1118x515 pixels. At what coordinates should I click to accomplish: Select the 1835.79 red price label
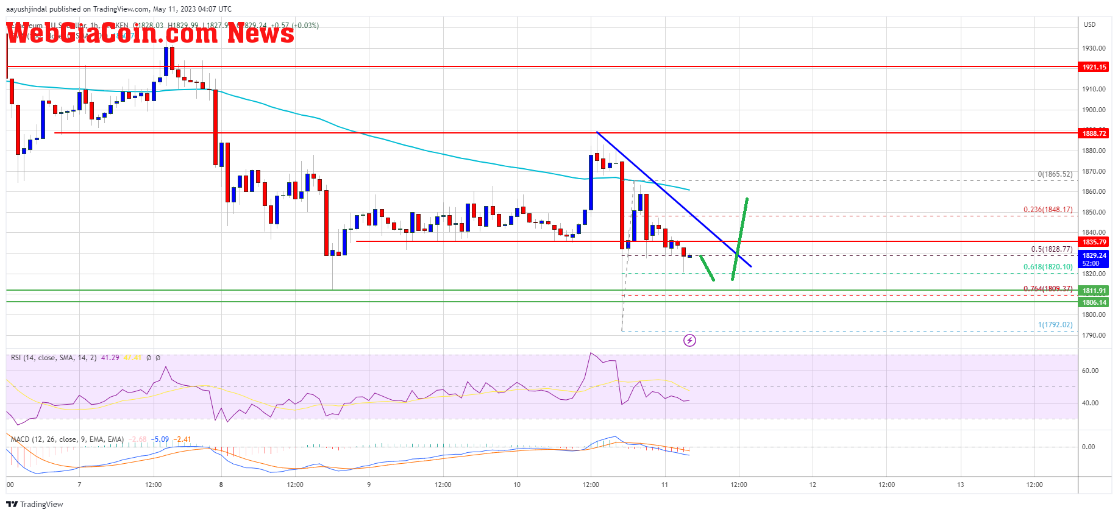coord(1094,242)
